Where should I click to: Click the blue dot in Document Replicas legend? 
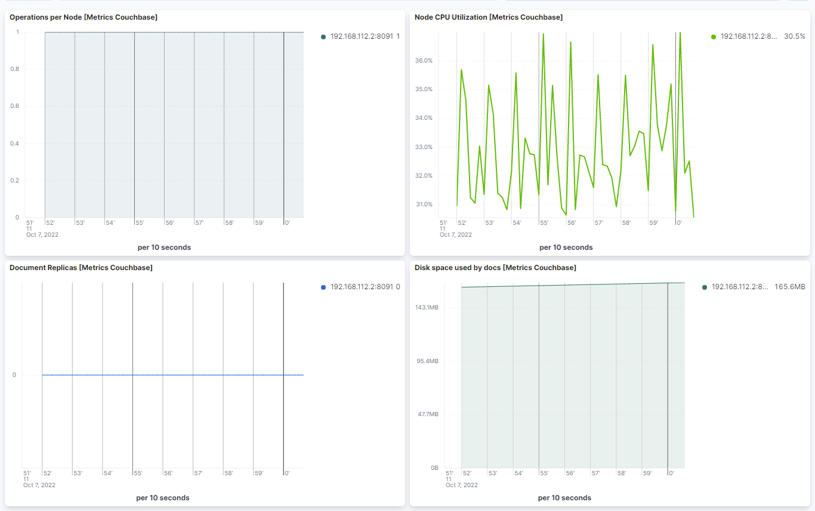(322, 286)
